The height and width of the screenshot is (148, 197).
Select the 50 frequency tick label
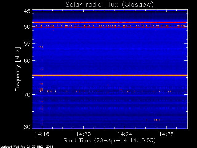(x=27, y=27)
